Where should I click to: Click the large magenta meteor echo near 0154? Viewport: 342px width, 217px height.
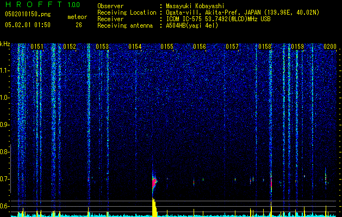(x=154, y=182)
